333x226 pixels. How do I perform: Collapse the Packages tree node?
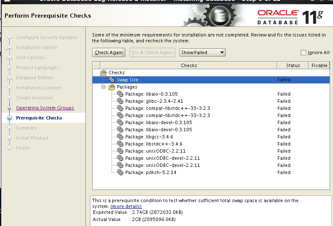tap(103, 87)
